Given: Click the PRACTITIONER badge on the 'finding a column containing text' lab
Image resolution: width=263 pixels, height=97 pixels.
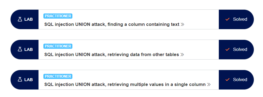Looking at the screenshot, I should pyautogui.click(x=58, y=16).
